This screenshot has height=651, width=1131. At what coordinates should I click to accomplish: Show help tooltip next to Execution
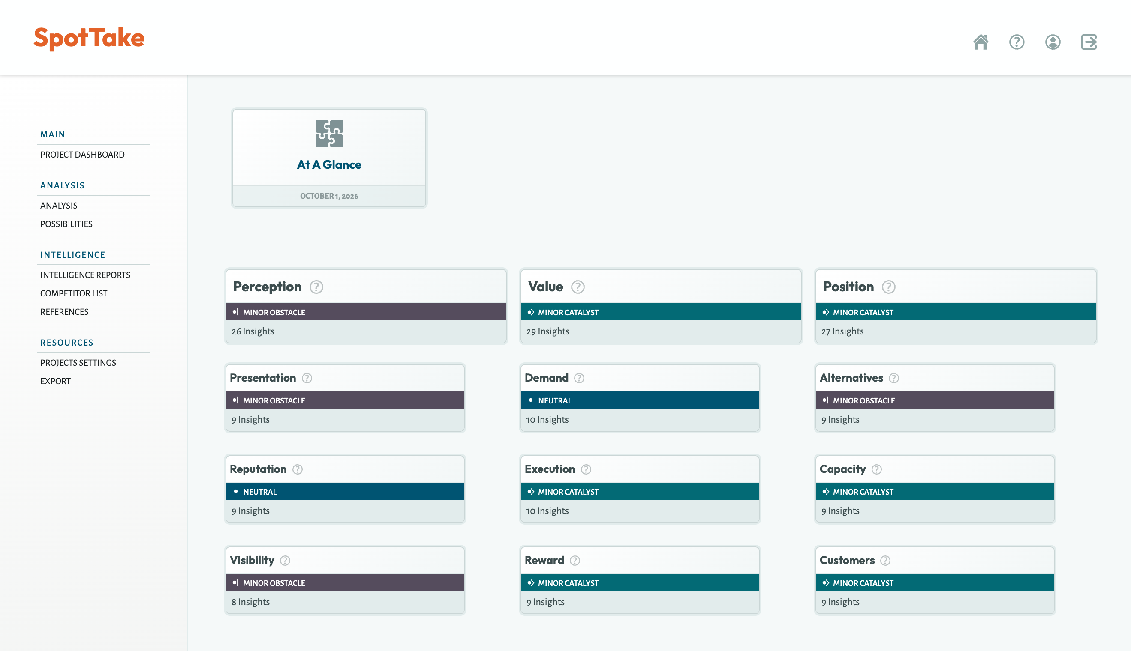pyautogui.click(x=586, y=469)
